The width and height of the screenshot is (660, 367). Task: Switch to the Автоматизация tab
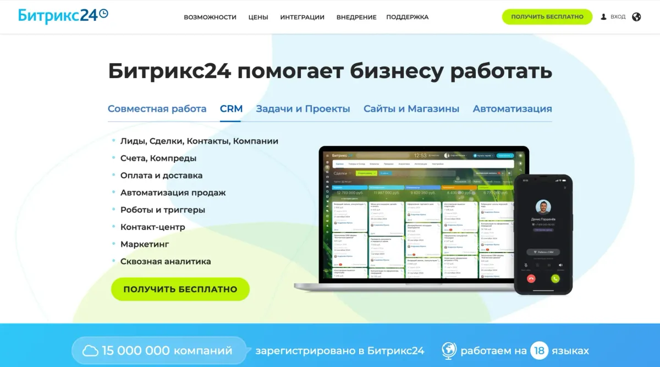(x=512, y=109)
